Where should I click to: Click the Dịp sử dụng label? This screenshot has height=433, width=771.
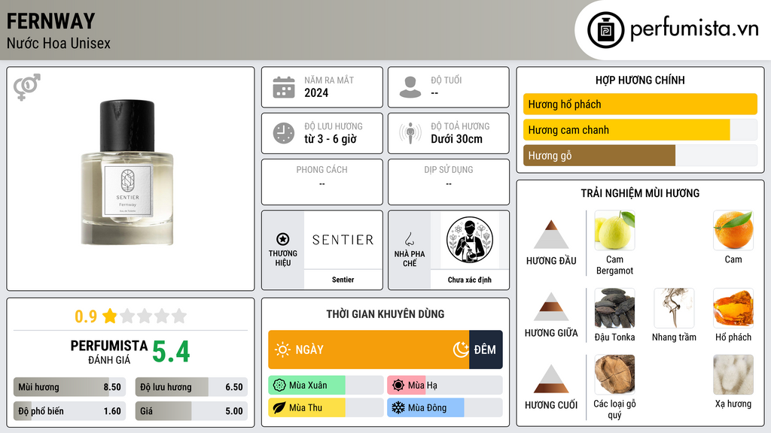coord(449,170)
